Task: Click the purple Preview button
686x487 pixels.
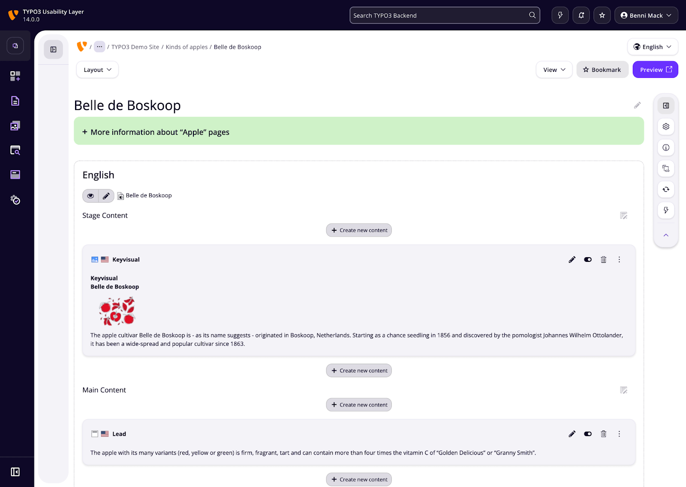Action: [655, 70]
